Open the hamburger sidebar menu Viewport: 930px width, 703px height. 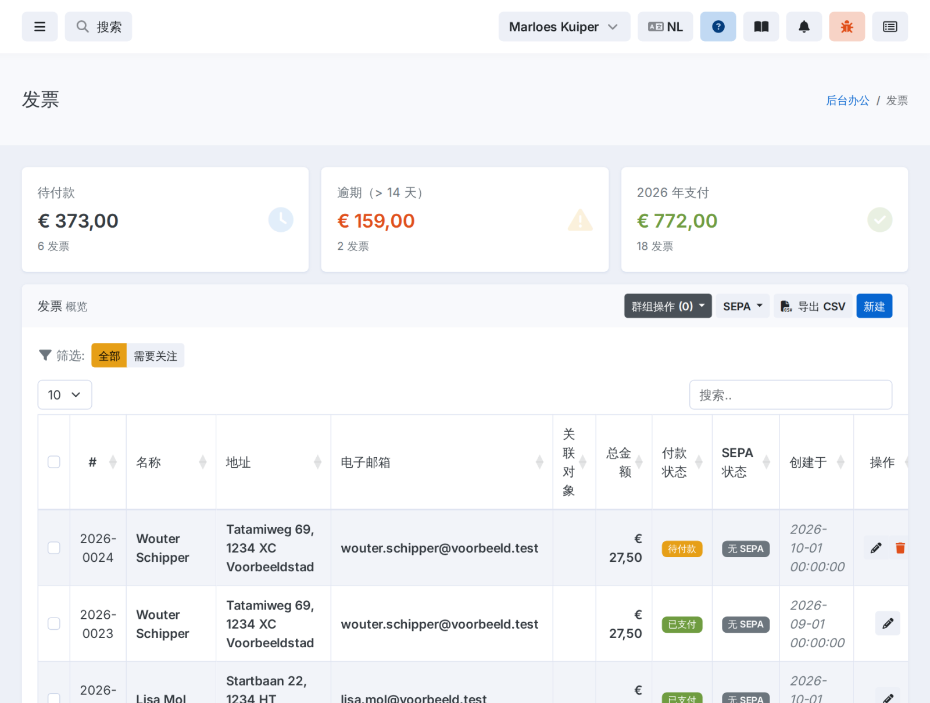click(40, 27)
